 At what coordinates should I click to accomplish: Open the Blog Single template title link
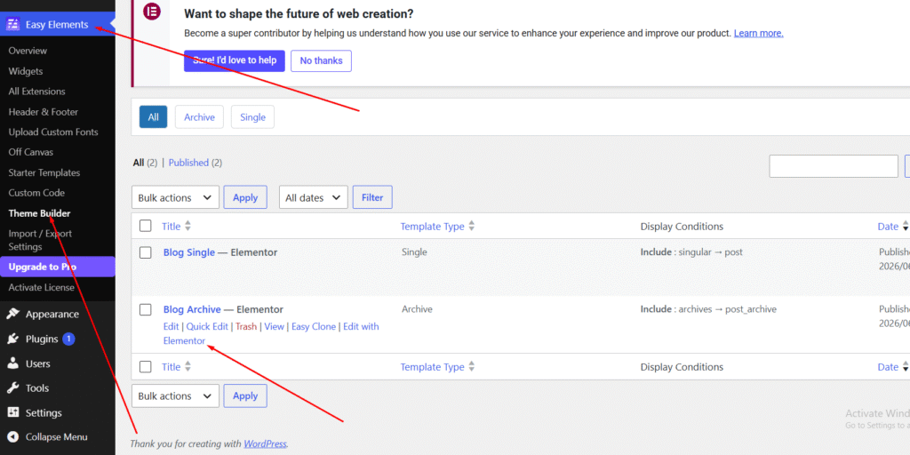[x=189, y=253]
